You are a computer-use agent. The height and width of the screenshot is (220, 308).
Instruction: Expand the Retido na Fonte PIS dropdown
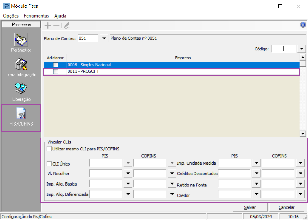click(x=256, y=184)
